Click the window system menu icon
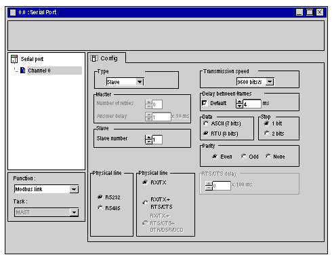 [13, 12]
